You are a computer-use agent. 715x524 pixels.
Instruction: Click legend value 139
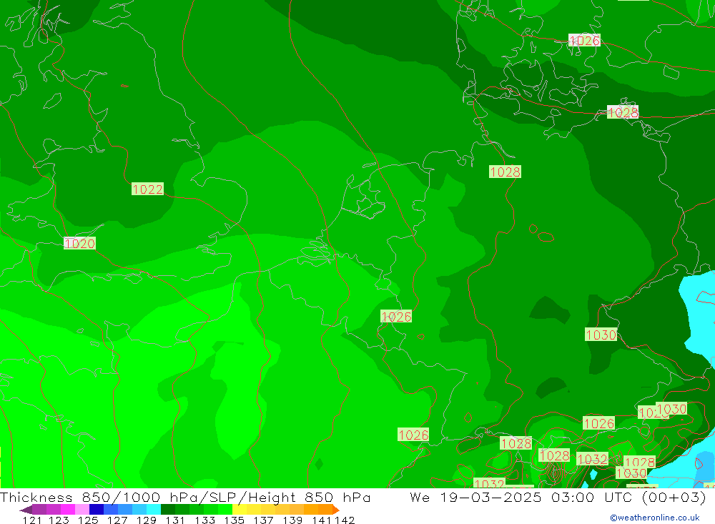pyautogui.click(x=292, y=520)
